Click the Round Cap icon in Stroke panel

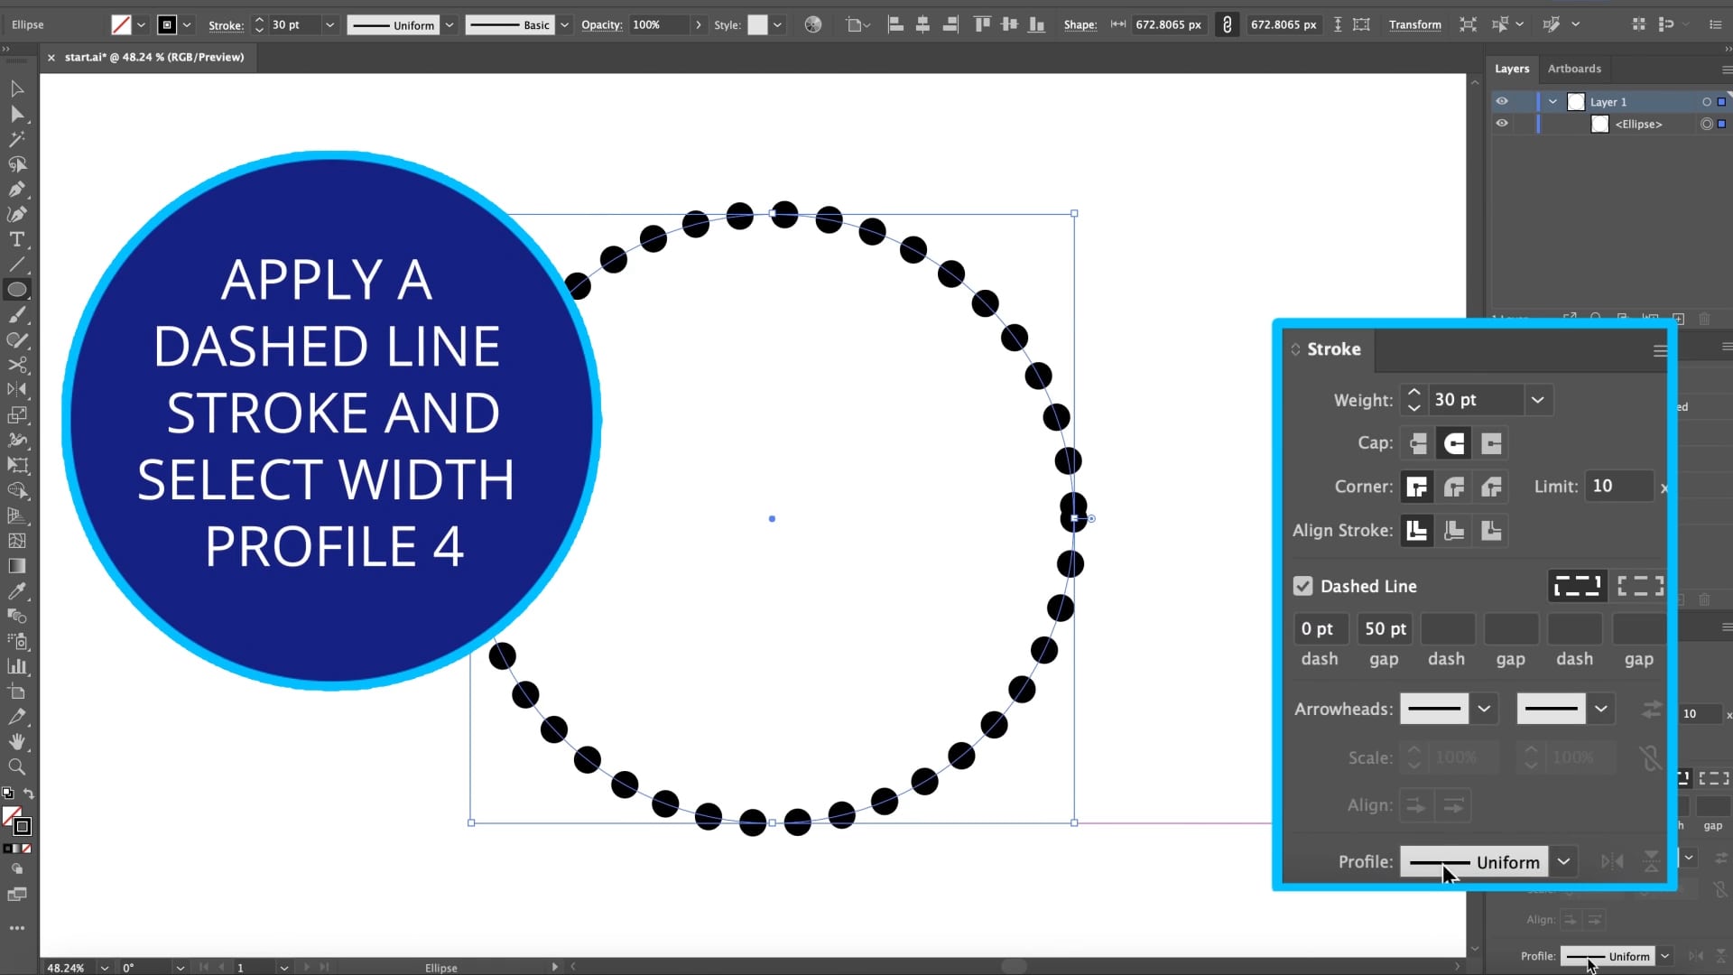pos(1453,443)
